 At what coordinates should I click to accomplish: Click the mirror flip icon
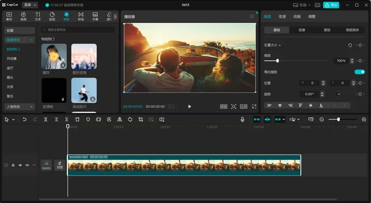tap(120, 119)
